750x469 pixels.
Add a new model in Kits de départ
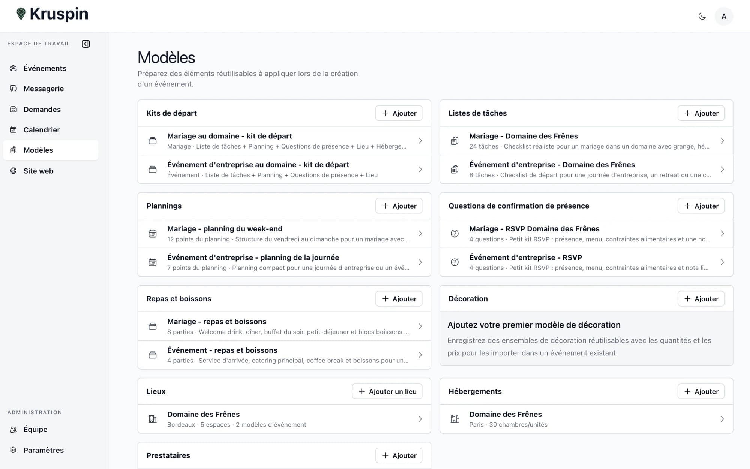(399, 113)
